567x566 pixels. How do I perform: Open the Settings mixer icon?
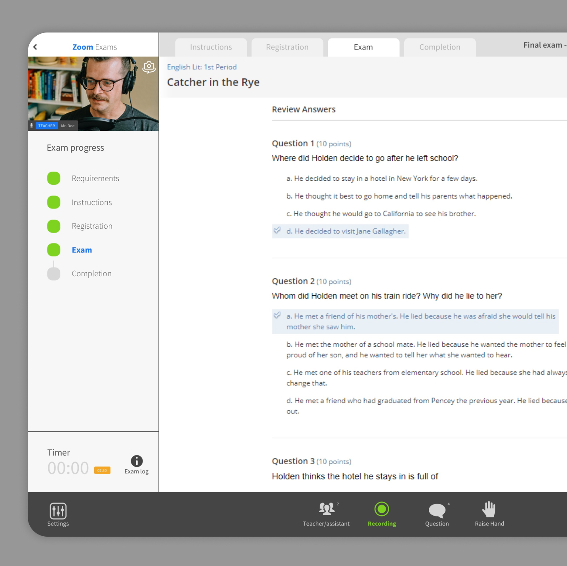[58, 511]
